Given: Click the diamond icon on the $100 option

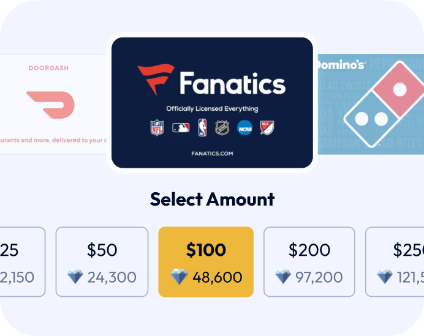Looking at the screenshot, I should (179, 277).
